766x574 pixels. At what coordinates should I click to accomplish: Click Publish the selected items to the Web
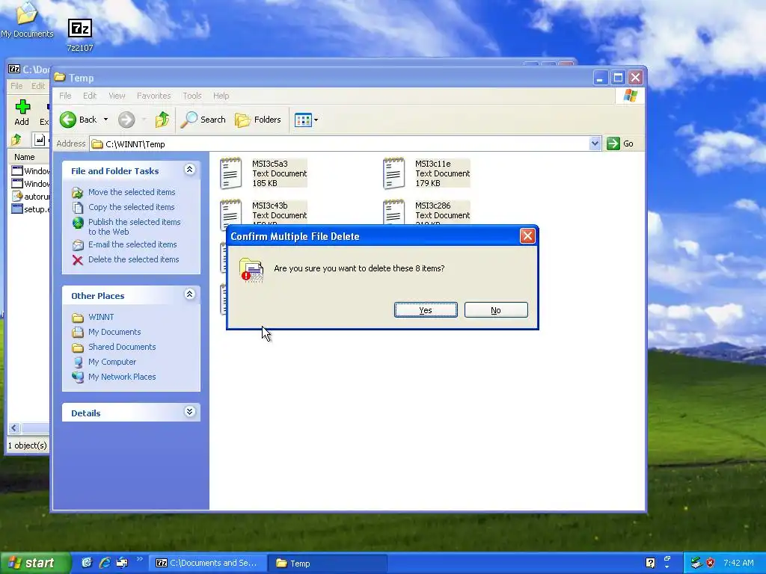(135, 227)
